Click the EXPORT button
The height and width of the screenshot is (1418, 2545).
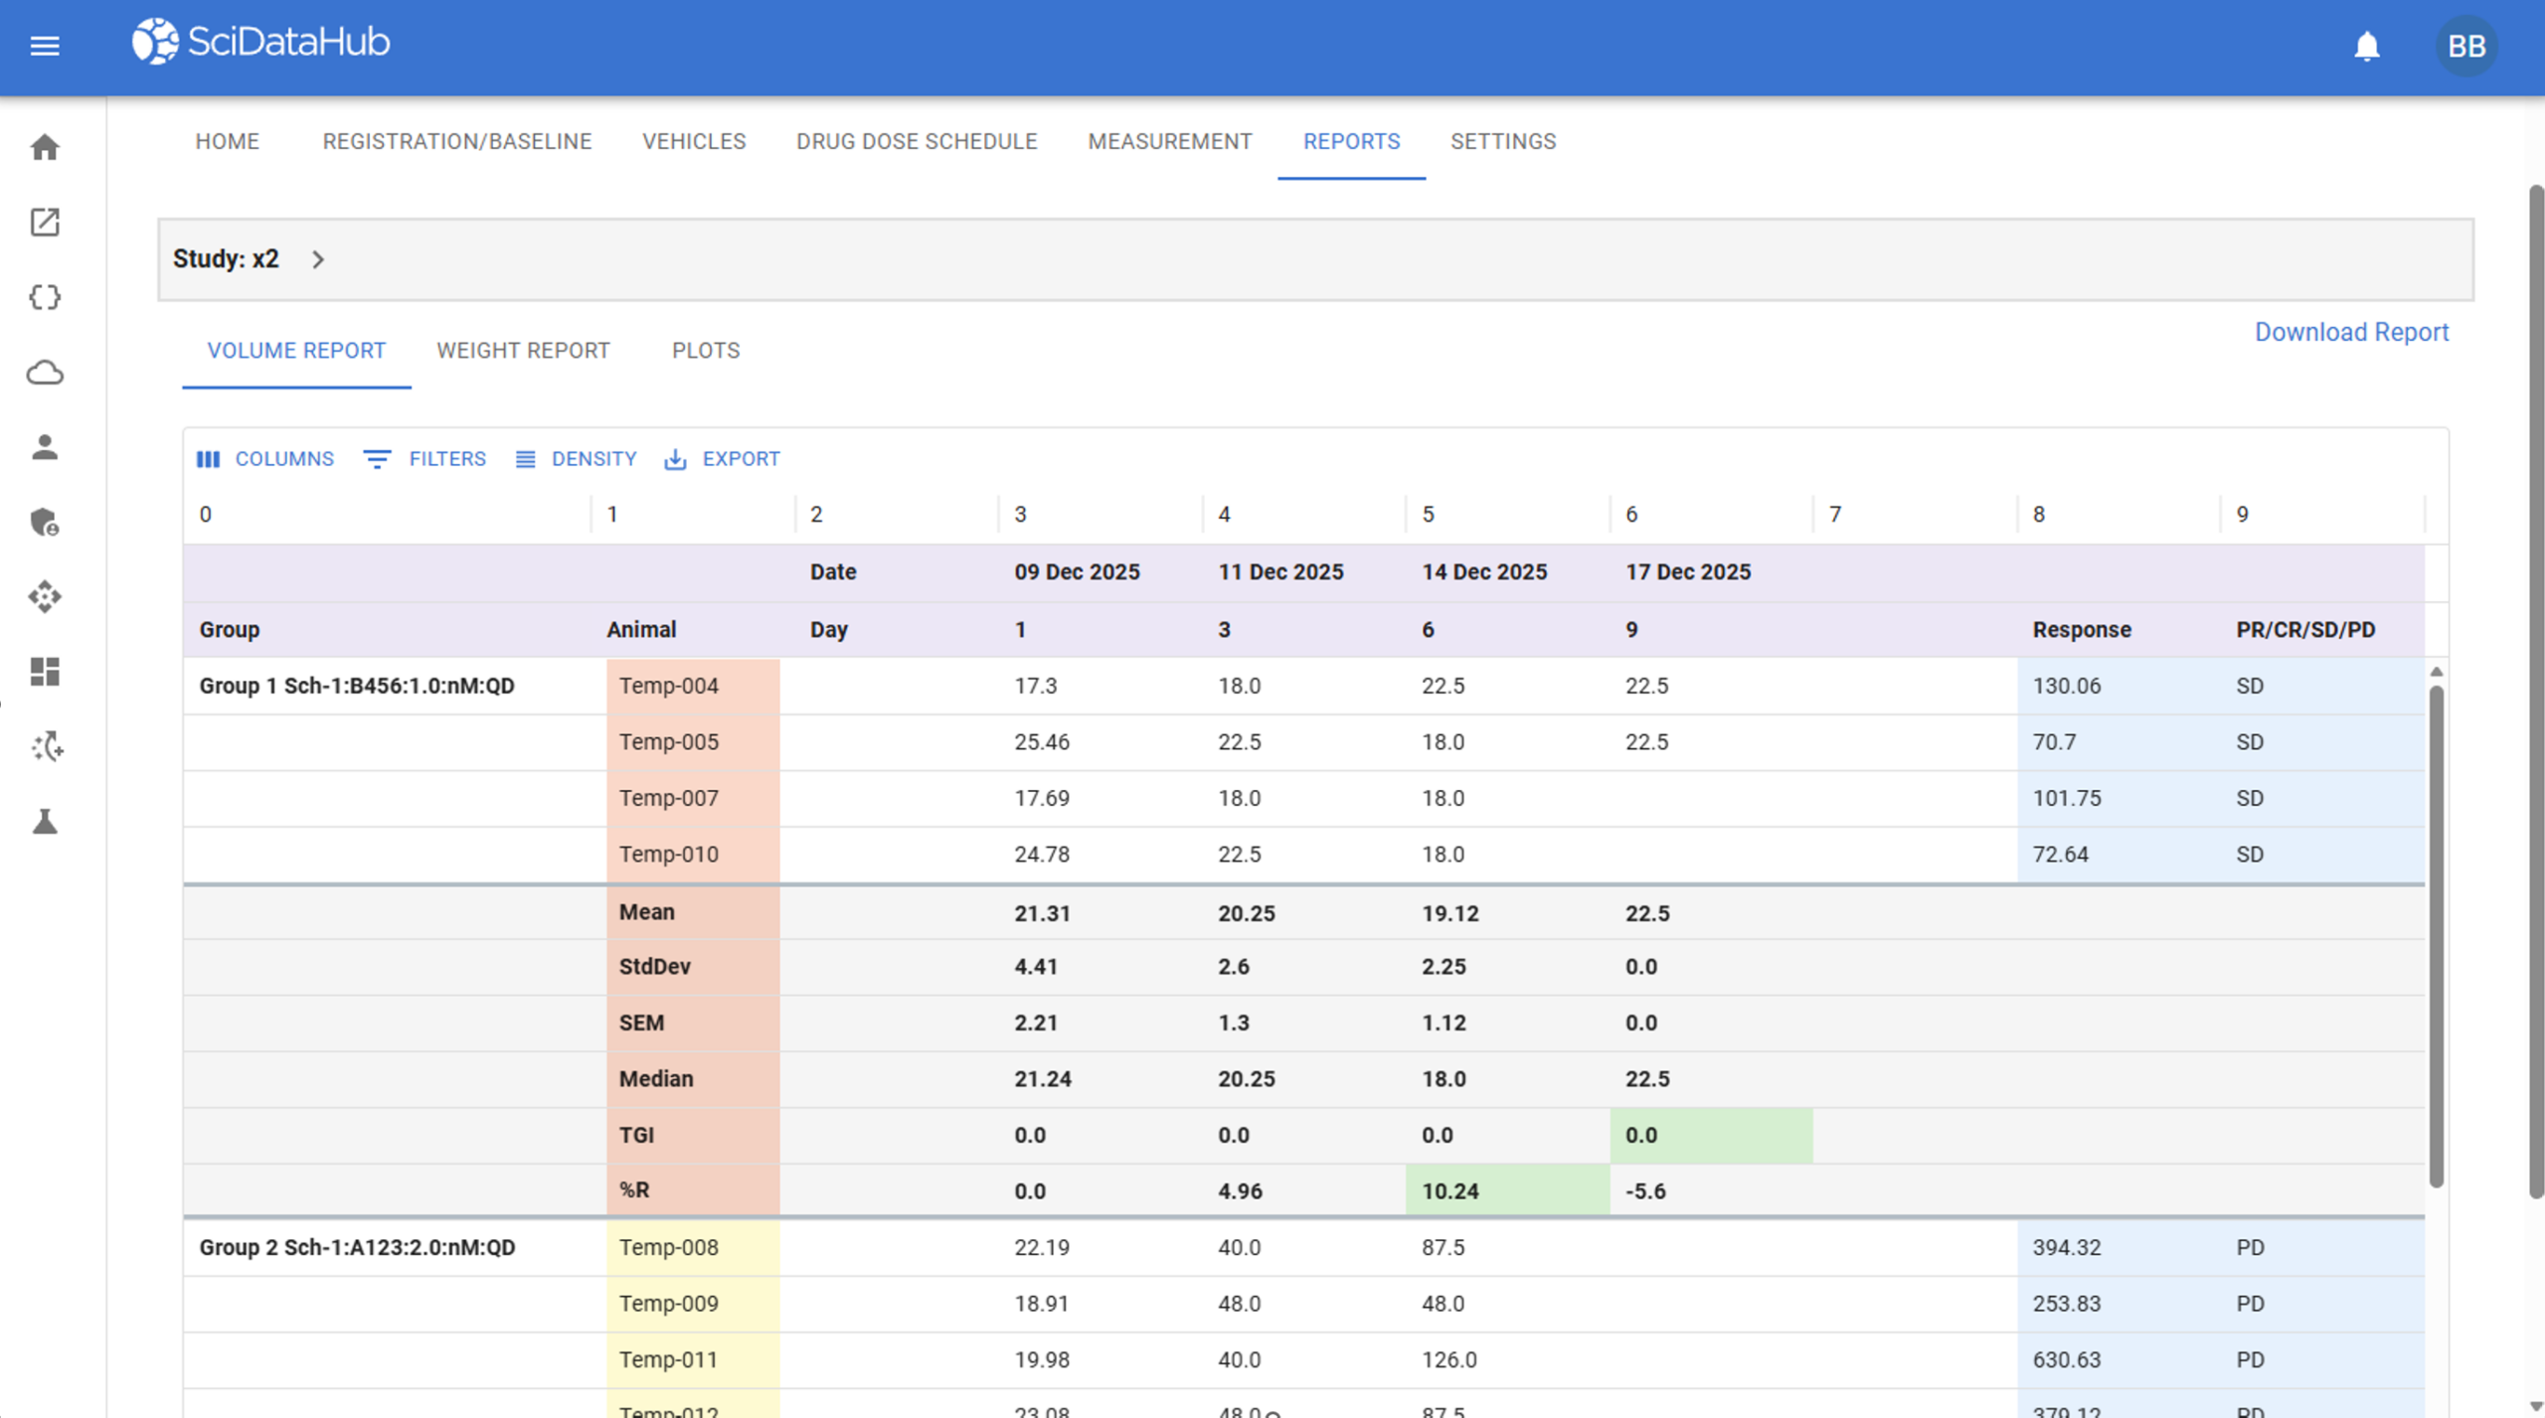723,459
